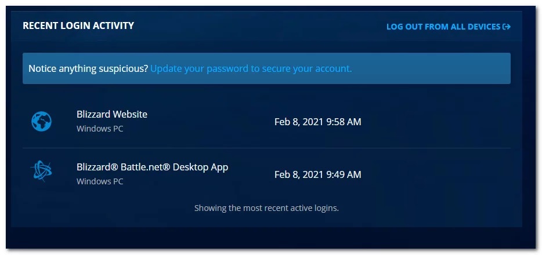542x255 pixels.
Task: Open the Update your password link
Action: (251, 68)
